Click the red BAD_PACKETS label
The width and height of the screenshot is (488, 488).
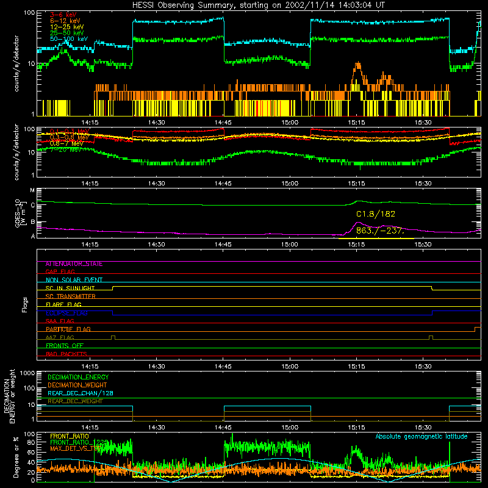click(66, 354)
